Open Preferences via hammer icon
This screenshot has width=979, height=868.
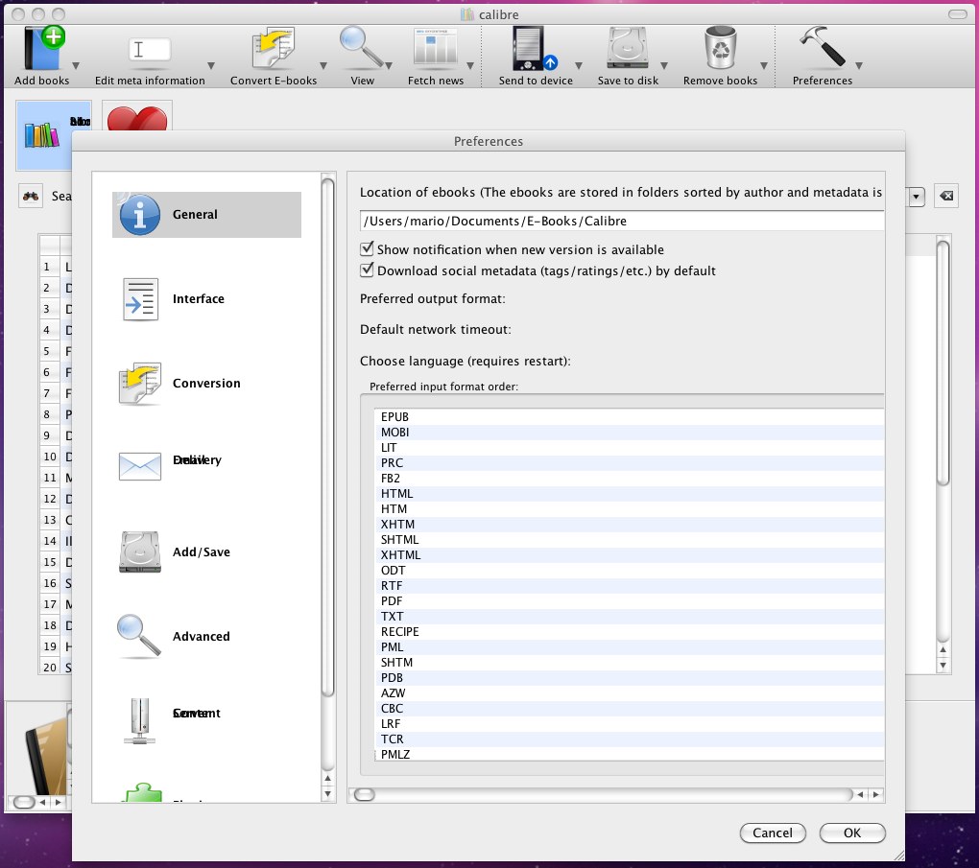click(822, 46)
